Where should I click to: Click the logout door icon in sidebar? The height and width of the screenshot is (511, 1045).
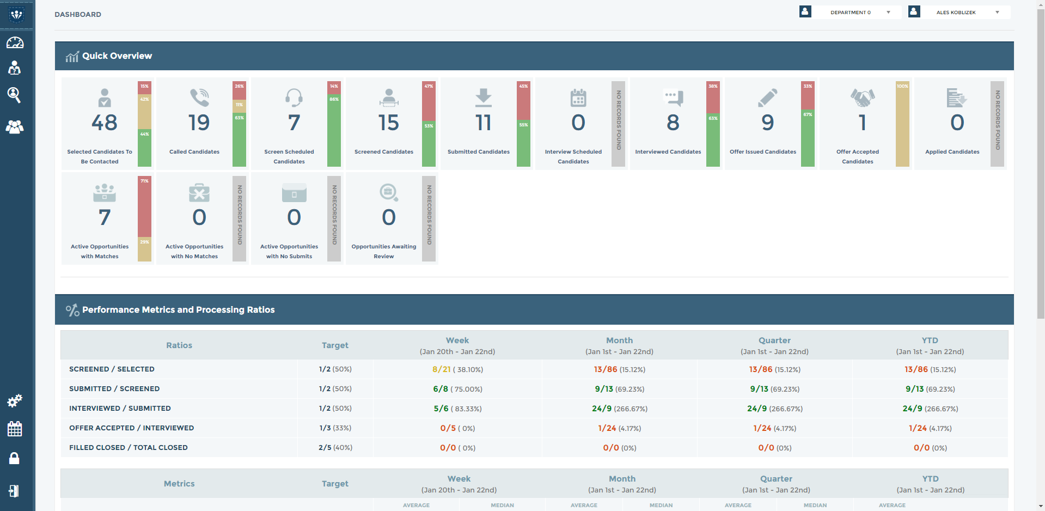(x=14, y=491)
